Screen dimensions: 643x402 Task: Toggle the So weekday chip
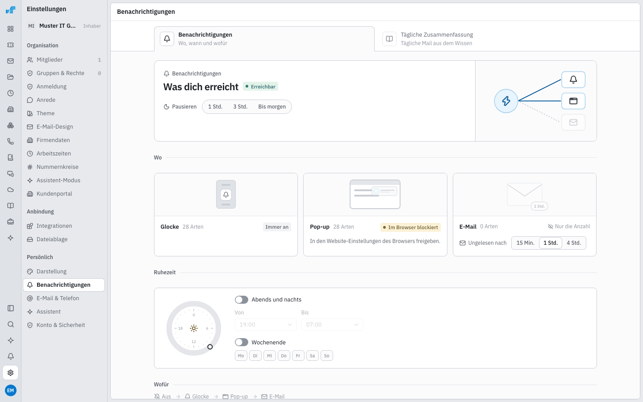tap(327, 356)
